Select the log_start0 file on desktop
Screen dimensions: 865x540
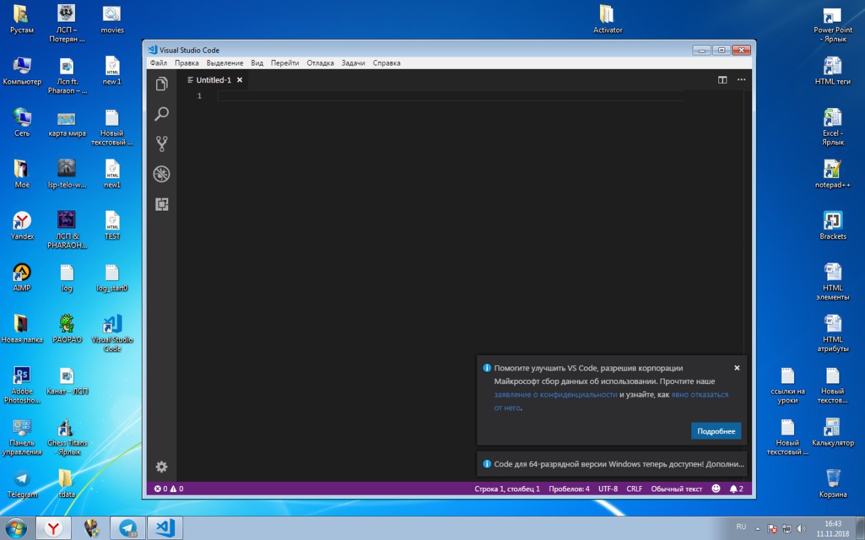point(112,277)
